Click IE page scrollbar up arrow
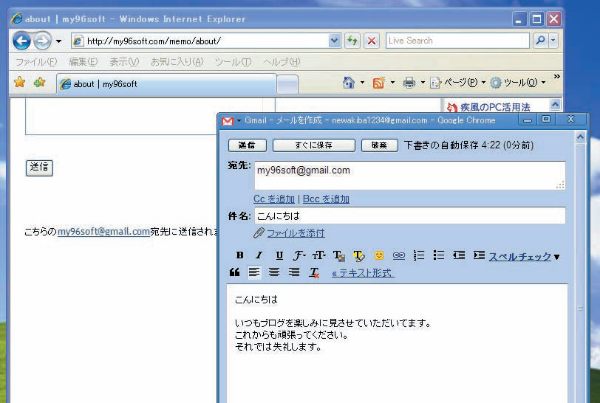The image size is (600, 403). coord(555,104)
